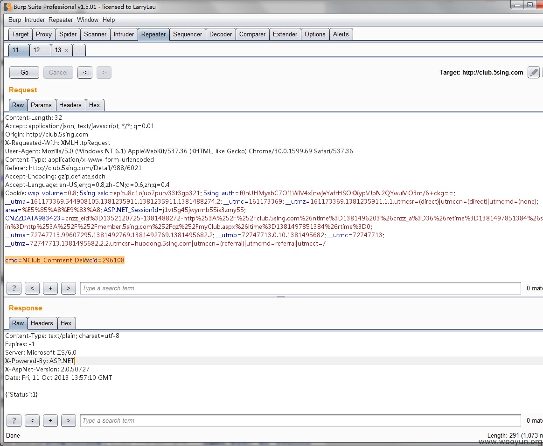Switch to the Scanner tab
543x446 pixels.
(95, 34)
